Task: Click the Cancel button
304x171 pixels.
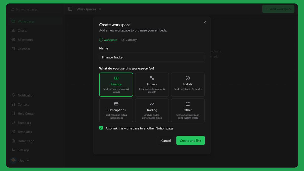Action: point(166,141)
